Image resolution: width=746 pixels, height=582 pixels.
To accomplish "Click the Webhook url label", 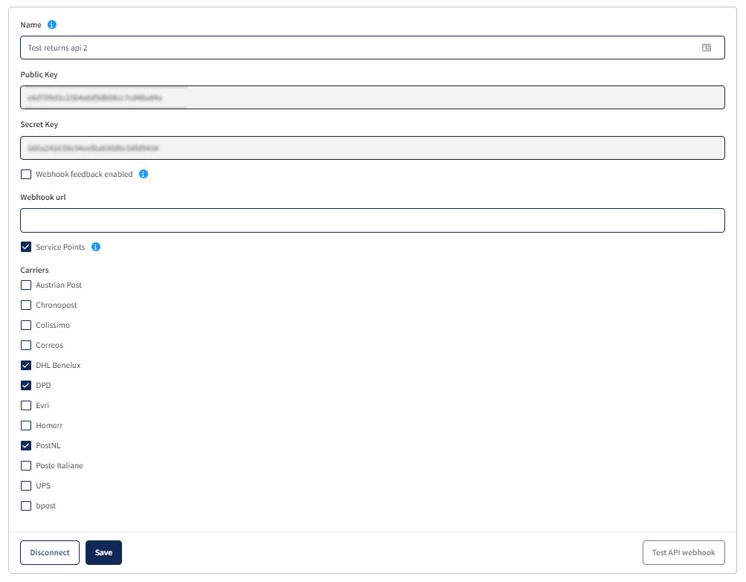I will 43,197.
